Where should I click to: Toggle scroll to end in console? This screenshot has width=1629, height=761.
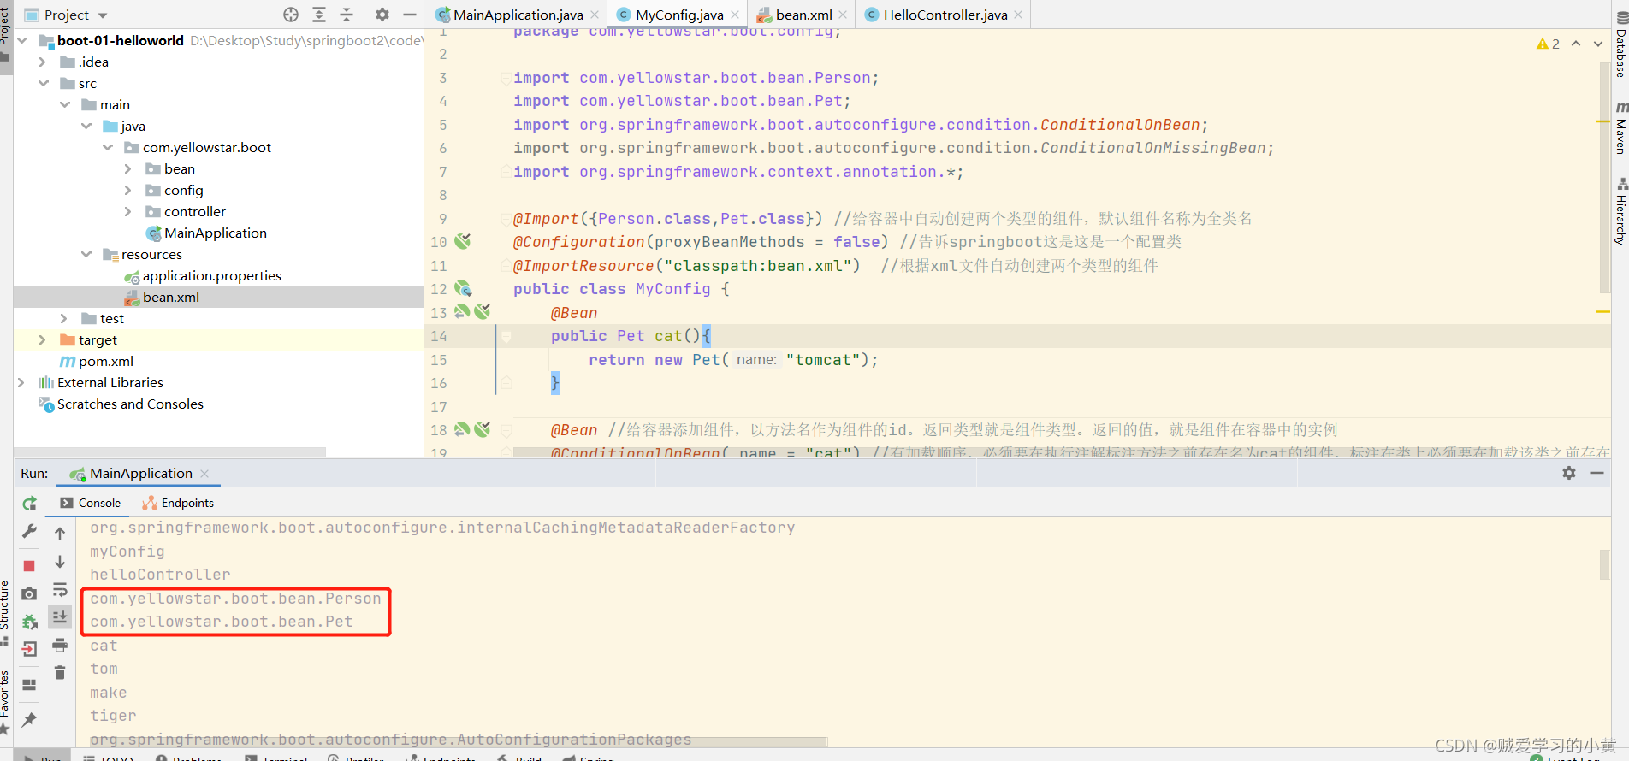point(60,616)
